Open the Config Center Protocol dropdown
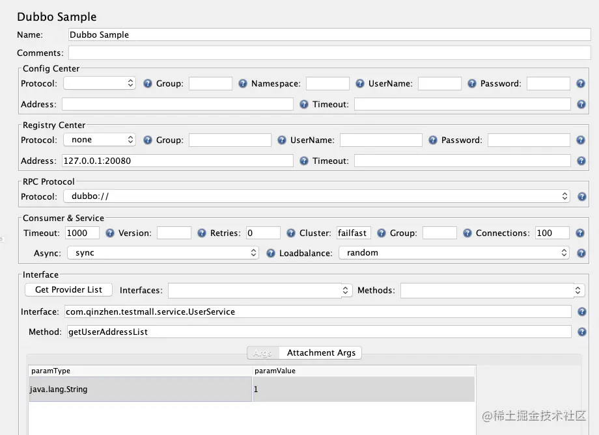Image resolution: width=599 pixels, height=435 pixels. pos(100,83)
